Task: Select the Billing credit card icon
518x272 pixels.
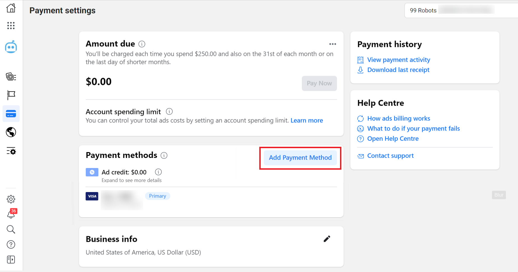Action: click(11, 113)
